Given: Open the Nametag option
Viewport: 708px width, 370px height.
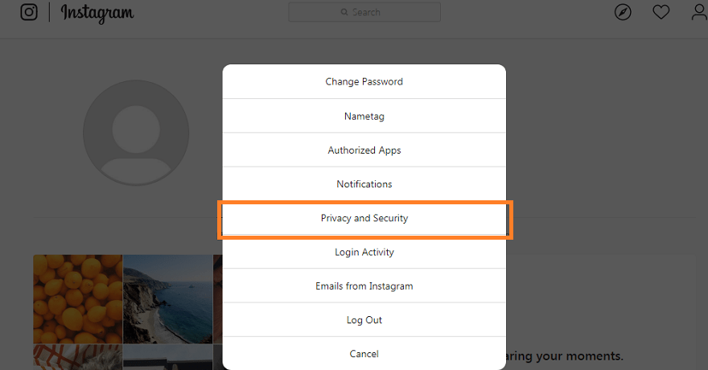Looking at the screenshot, I should 364,117.
